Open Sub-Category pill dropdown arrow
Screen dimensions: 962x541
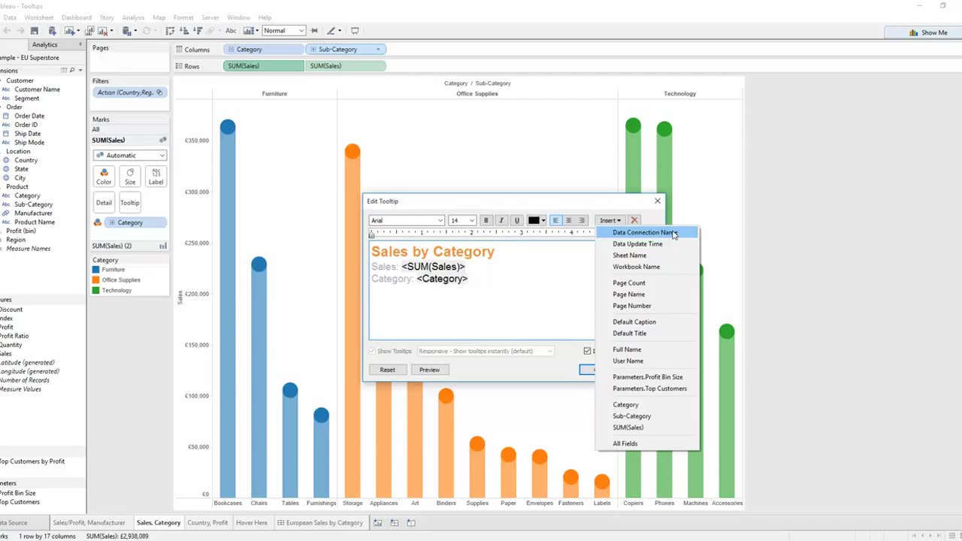[378, 50]
